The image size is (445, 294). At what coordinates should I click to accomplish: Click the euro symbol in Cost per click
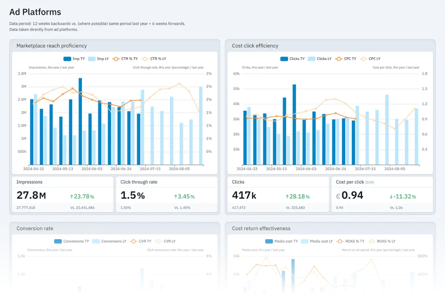[x=338, y=196]
